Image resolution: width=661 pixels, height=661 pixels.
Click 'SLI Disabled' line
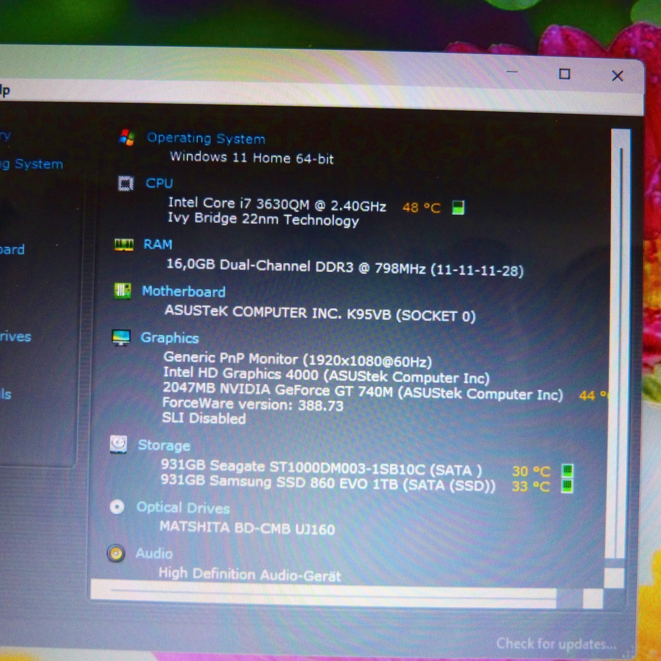[x=204, y=418]
